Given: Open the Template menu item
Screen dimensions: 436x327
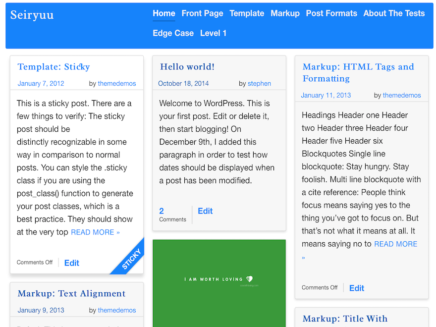Looking at the screenshot, I should pyautogui.click(x=247, y=13).
